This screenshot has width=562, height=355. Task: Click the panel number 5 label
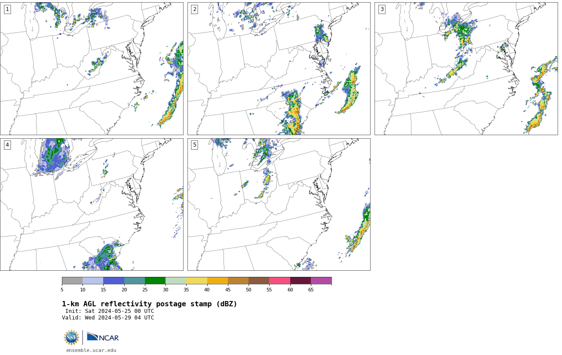[x=195, y=145]
